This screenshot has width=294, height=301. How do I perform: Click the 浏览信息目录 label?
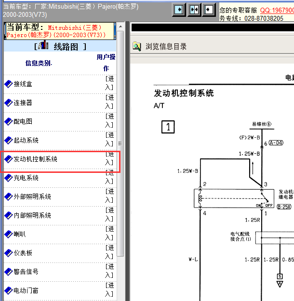(x=166, y=46)
